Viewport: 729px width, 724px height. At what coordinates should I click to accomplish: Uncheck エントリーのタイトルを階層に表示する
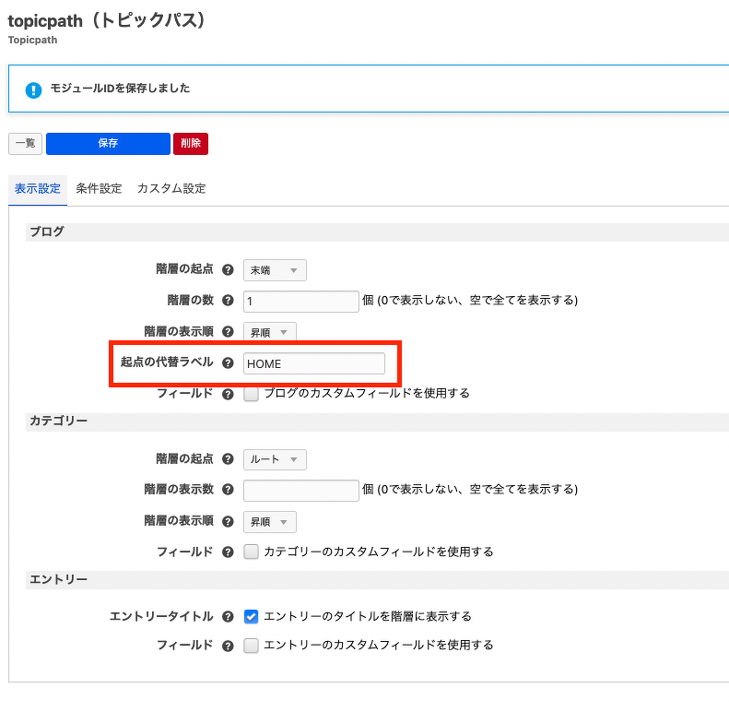tap(251, 617)
